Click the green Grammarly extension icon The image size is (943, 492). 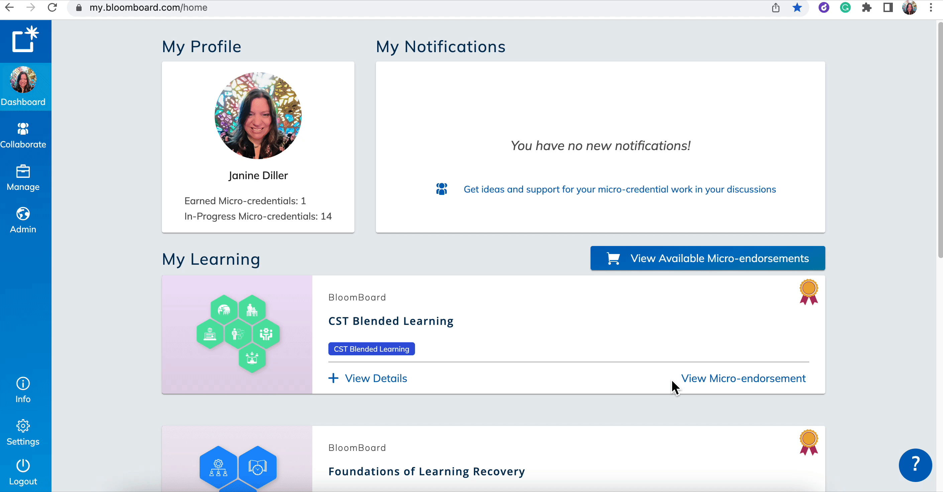[x=845, y=8]
